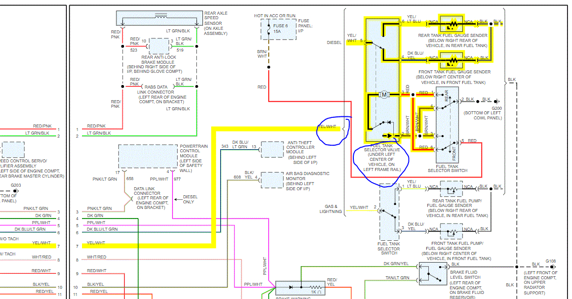Screen dimensions: 572x299
Task: Click wire number 977
Action: (x=177, y=179)
